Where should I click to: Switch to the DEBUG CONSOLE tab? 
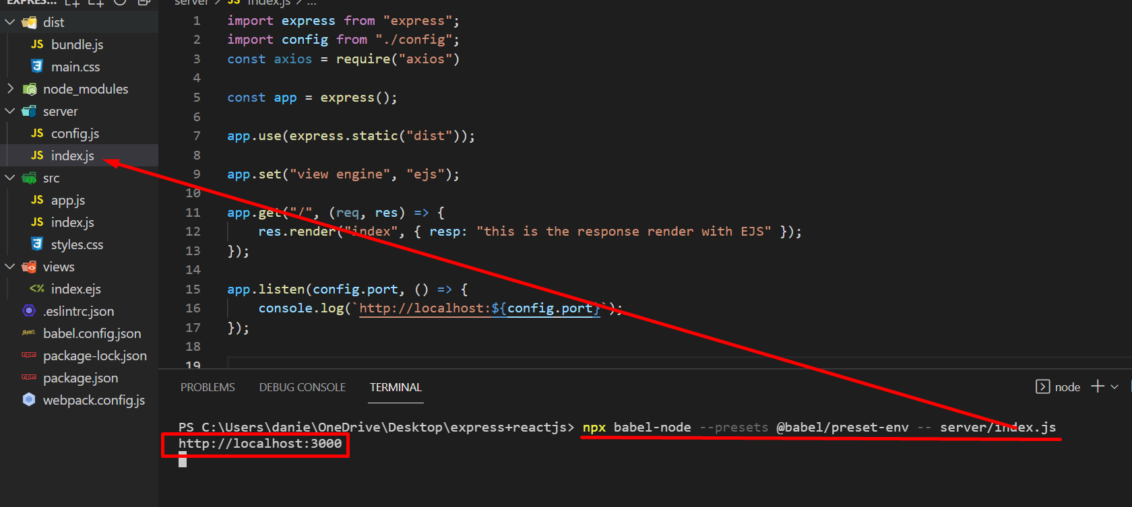pyautogui.click(x=303, y=387)
